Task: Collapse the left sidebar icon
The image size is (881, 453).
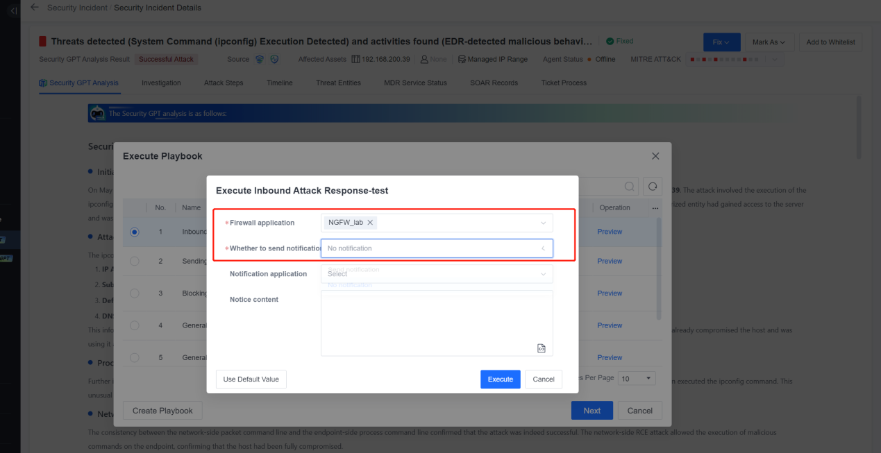Action: click(x=13, y=10)
